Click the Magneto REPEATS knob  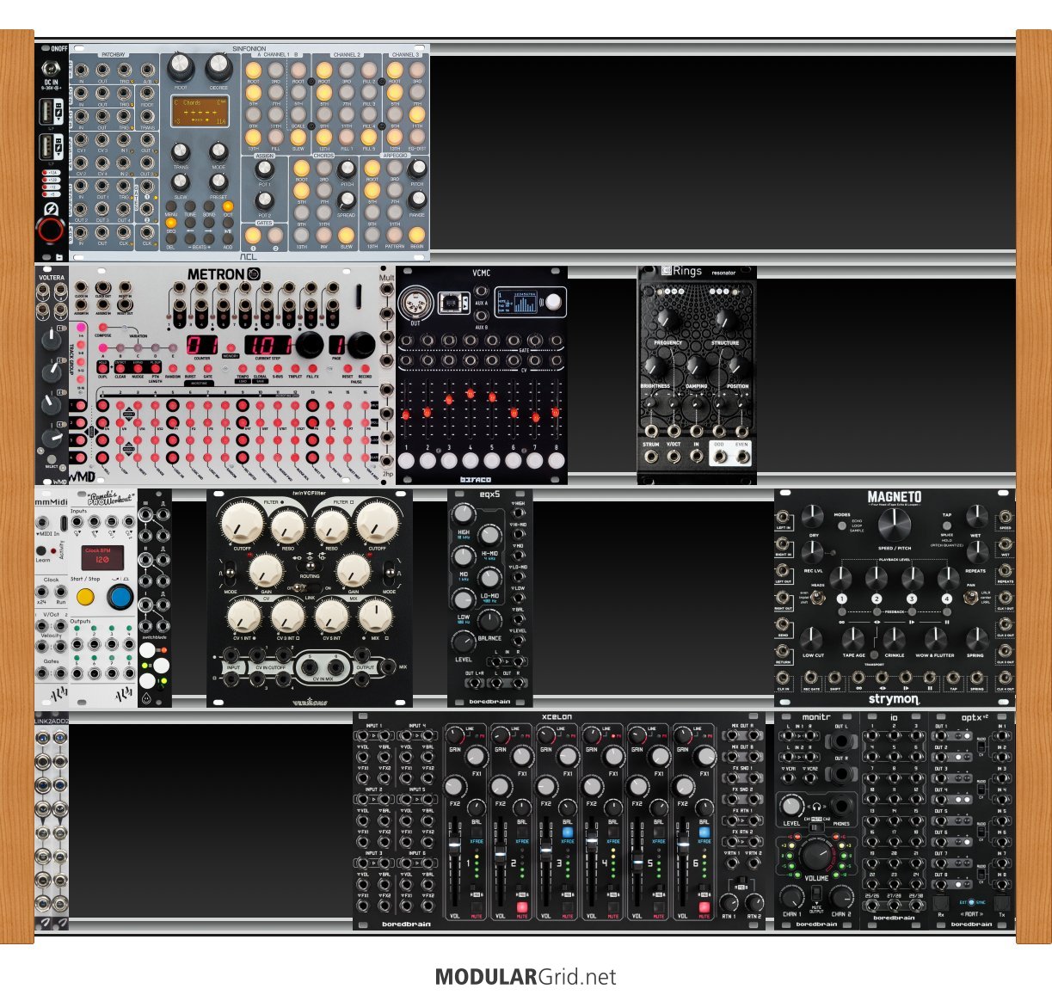[x=976, y=554]
